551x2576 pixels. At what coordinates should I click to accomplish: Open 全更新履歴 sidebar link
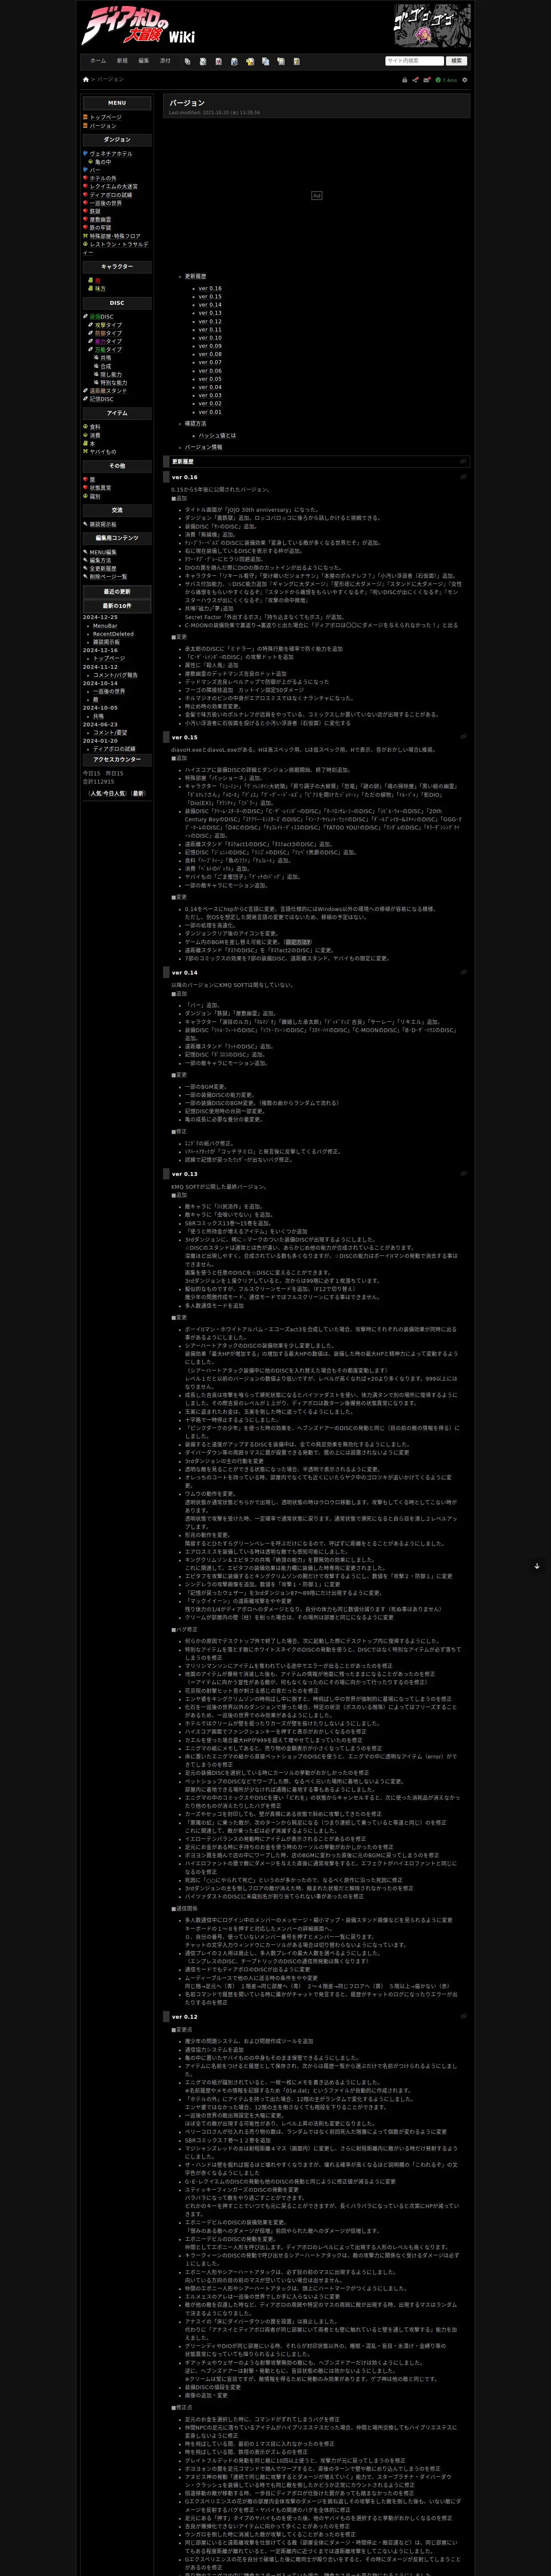102,569
